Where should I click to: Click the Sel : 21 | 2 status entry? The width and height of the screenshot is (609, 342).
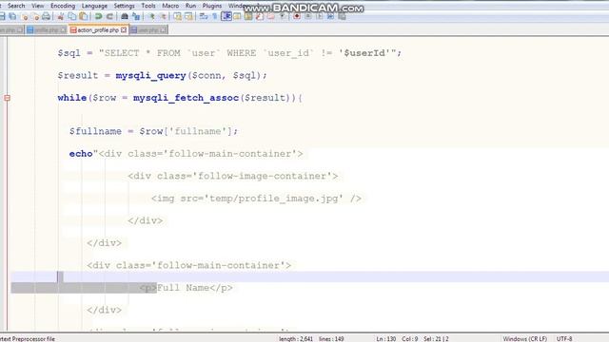[x=436, y=339]
